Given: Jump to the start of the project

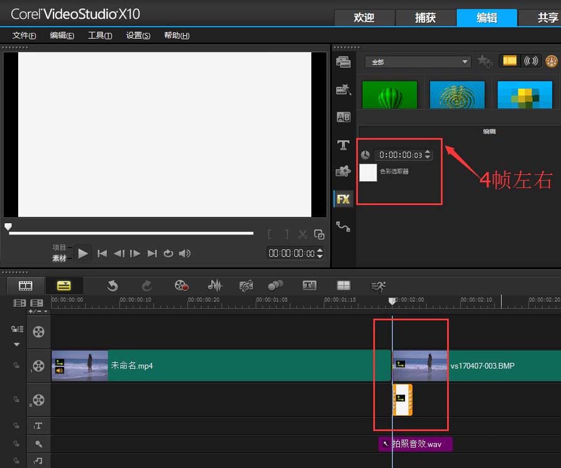Looking at the screenshot, I should click(102, 253).
